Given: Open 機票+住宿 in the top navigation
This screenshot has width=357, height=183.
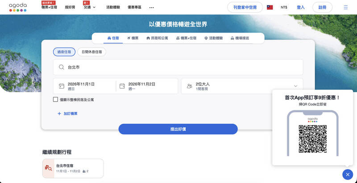Looking at the screenshot, I should tap(49, 7).
